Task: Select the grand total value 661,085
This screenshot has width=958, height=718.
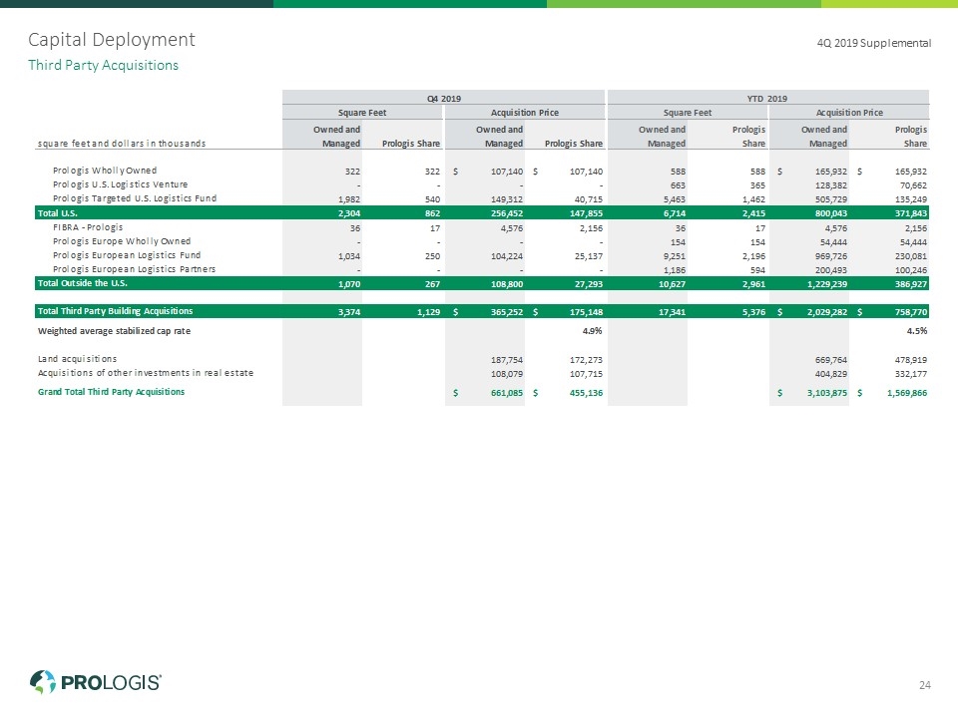Action: point(507,393)
